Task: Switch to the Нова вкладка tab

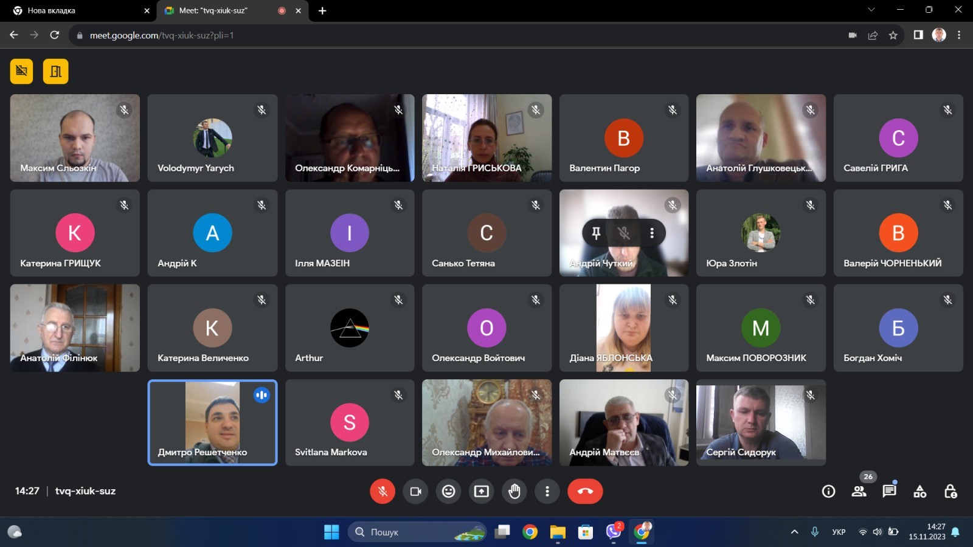Action: tap(79, 10)
